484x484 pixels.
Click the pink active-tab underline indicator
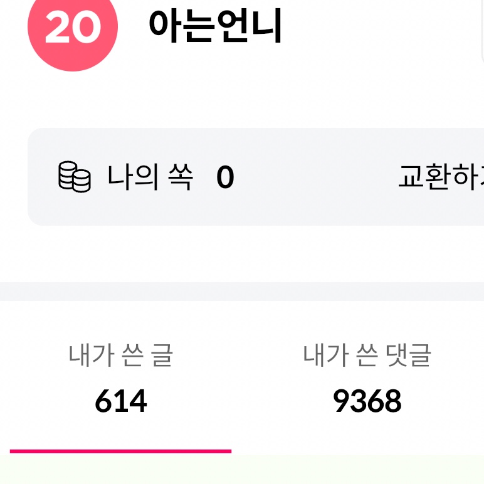120,451
